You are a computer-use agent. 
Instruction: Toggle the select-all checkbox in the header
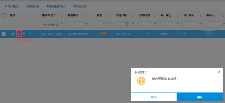[x=4, y=15]
